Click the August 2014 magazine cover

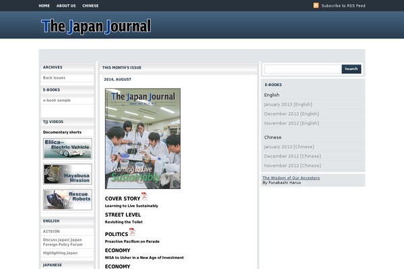click(x=143, y=139)
